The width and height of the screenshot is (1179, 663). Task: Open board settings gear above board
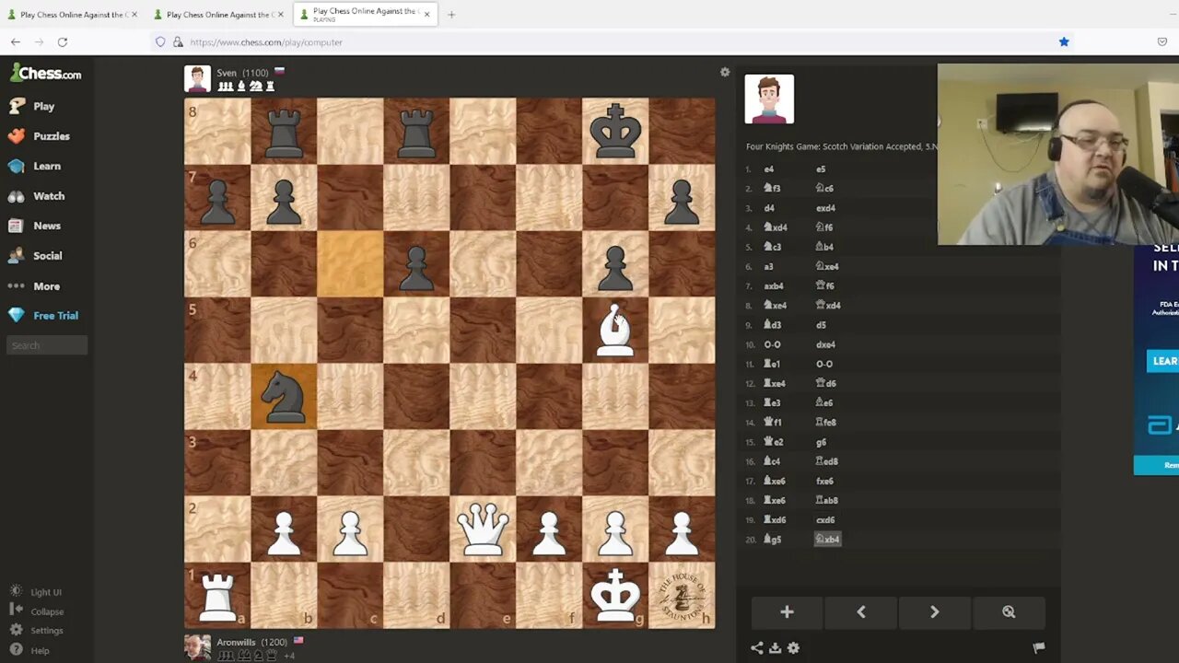[725, 72]
